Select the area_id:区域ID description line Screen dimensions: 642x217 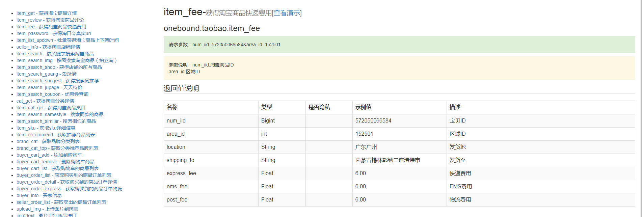click(x=184, y=72)
